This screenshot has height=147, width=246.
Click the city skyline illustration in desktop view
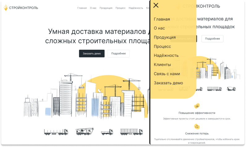[86, 96]
